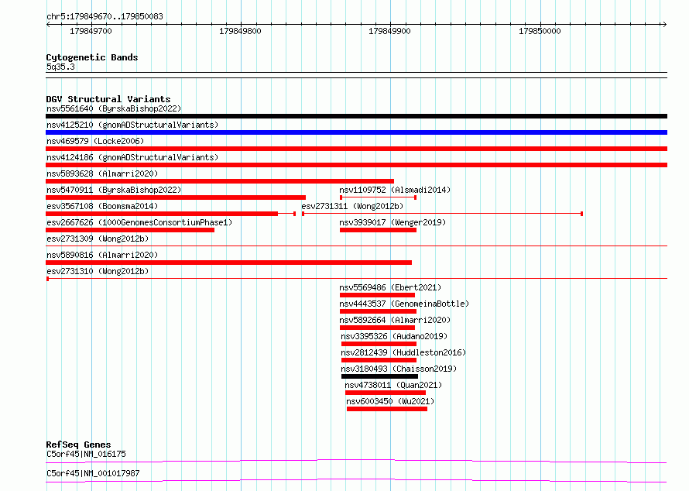The image size is (689, 491).
Task: Click the nsv3395326 (Audano2019) label
Action: click(394, 336)
